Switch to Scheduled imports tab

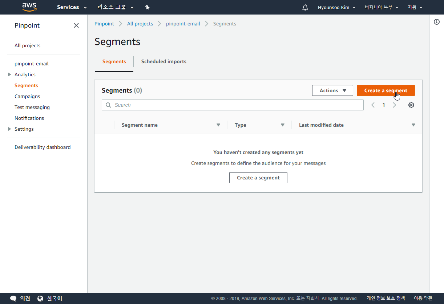164,61
